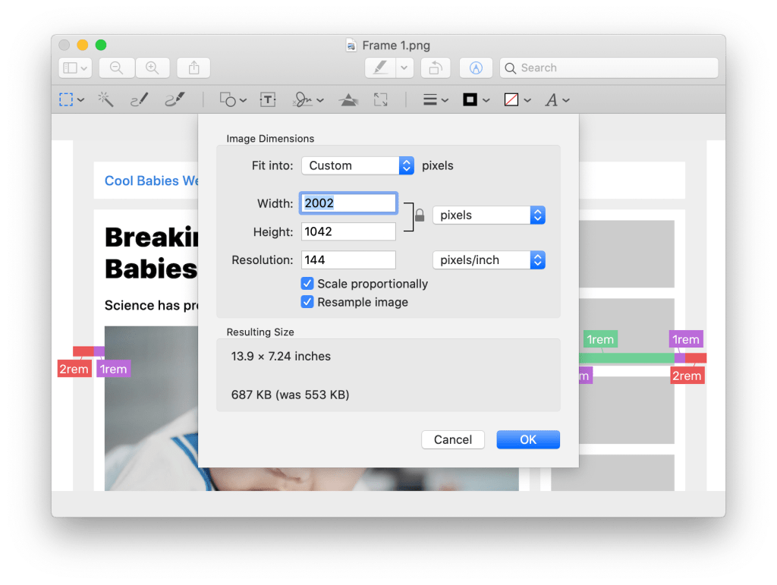Click the Rotate icon in toolbar

(x=436, y=68)
